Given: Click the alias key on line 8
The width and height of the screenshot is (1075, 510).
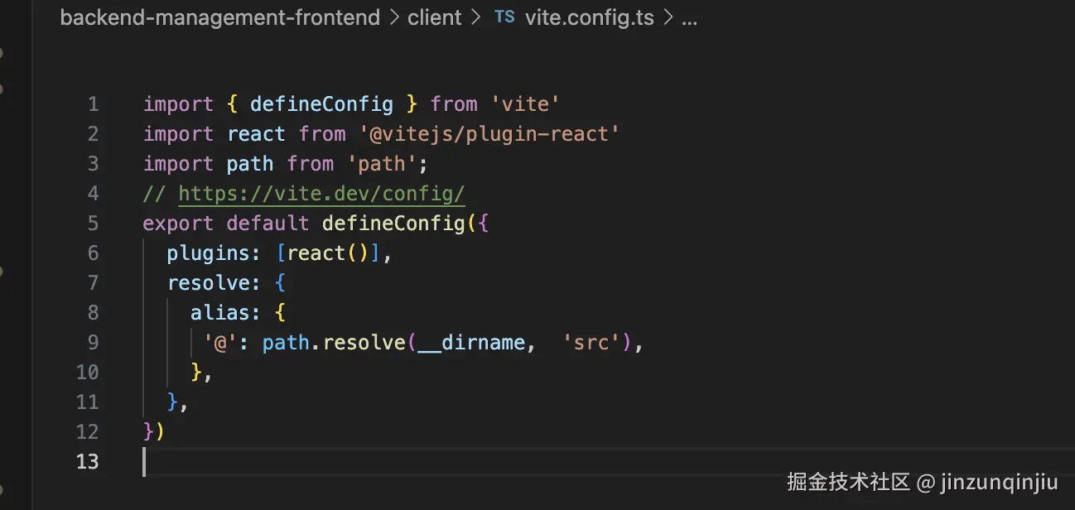Looking at the screenshot, I should coord(219,313).
